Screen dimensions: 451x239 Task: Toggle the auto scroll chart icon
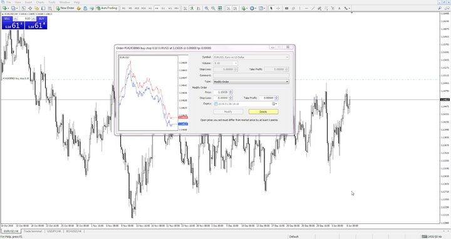(x=229, y=8)
